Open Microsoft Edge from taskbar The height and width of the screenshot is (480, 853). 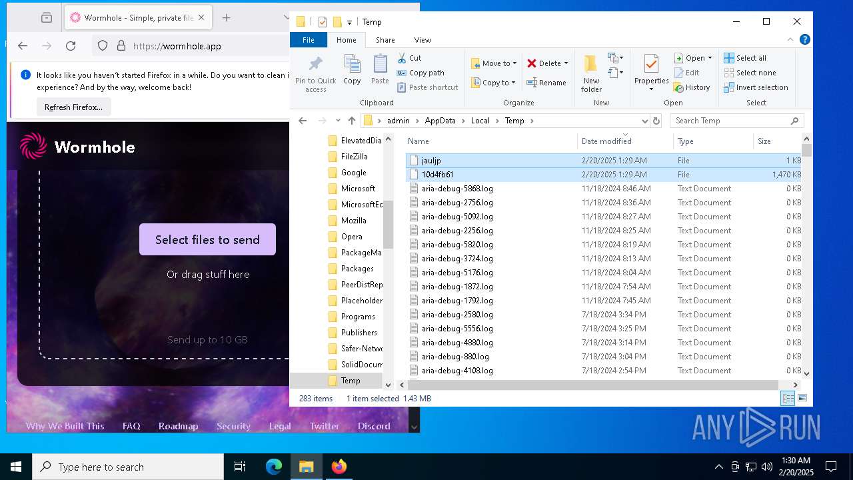(274, 467)
